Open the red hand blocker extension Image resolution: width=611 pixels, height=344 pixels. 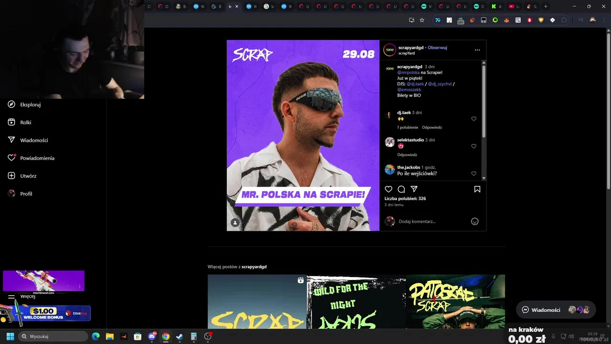(x=529, y=20)
